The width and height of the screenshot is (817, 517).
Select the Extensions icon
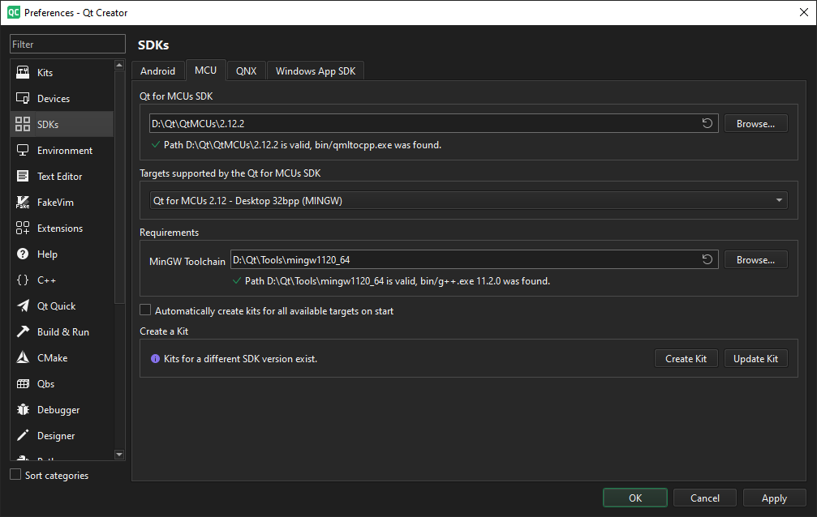coord(23,228)
